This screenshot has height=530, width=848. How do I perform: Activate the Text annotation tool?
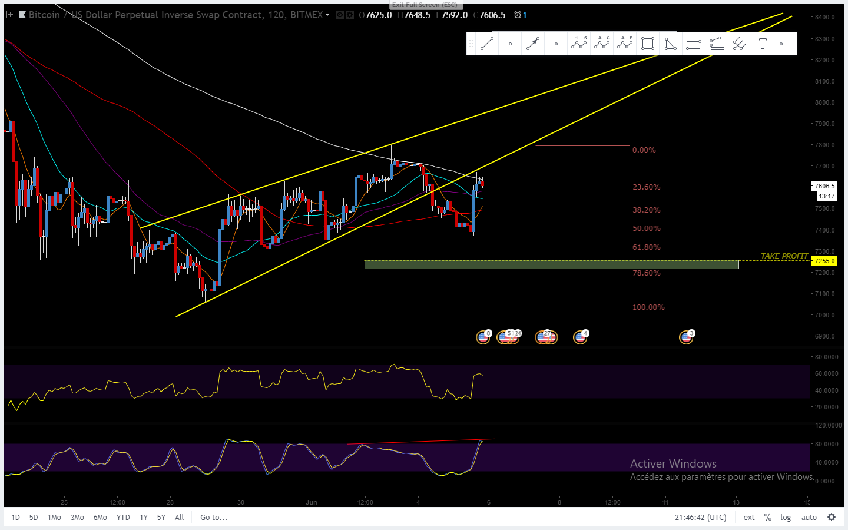(763, 44)
